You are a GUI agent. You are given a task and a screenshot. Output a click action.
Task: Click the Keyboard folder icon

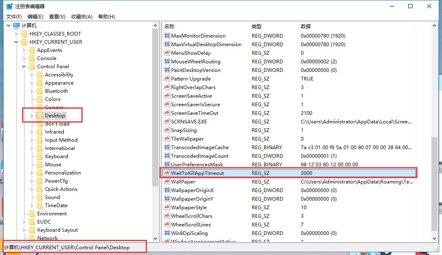tap(40, 156)
